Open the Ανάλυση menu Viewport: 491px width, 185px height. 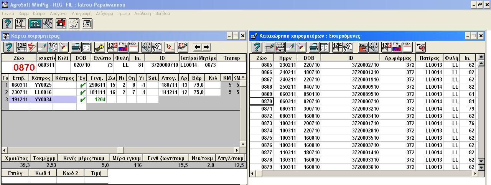[142, 13]
